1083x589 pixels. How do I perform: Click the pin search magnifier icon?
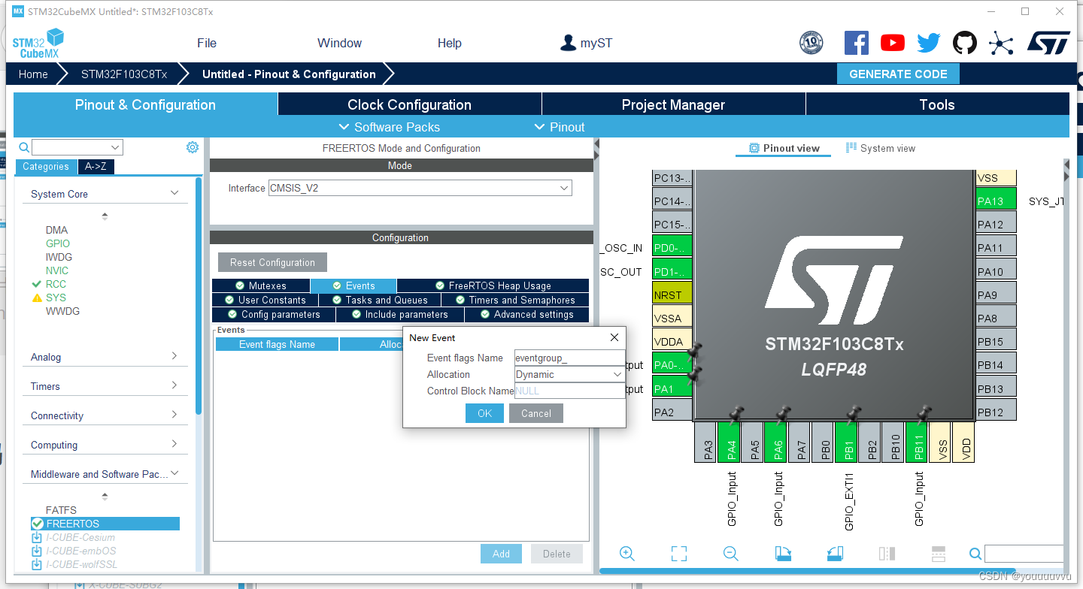coord(975,554)
